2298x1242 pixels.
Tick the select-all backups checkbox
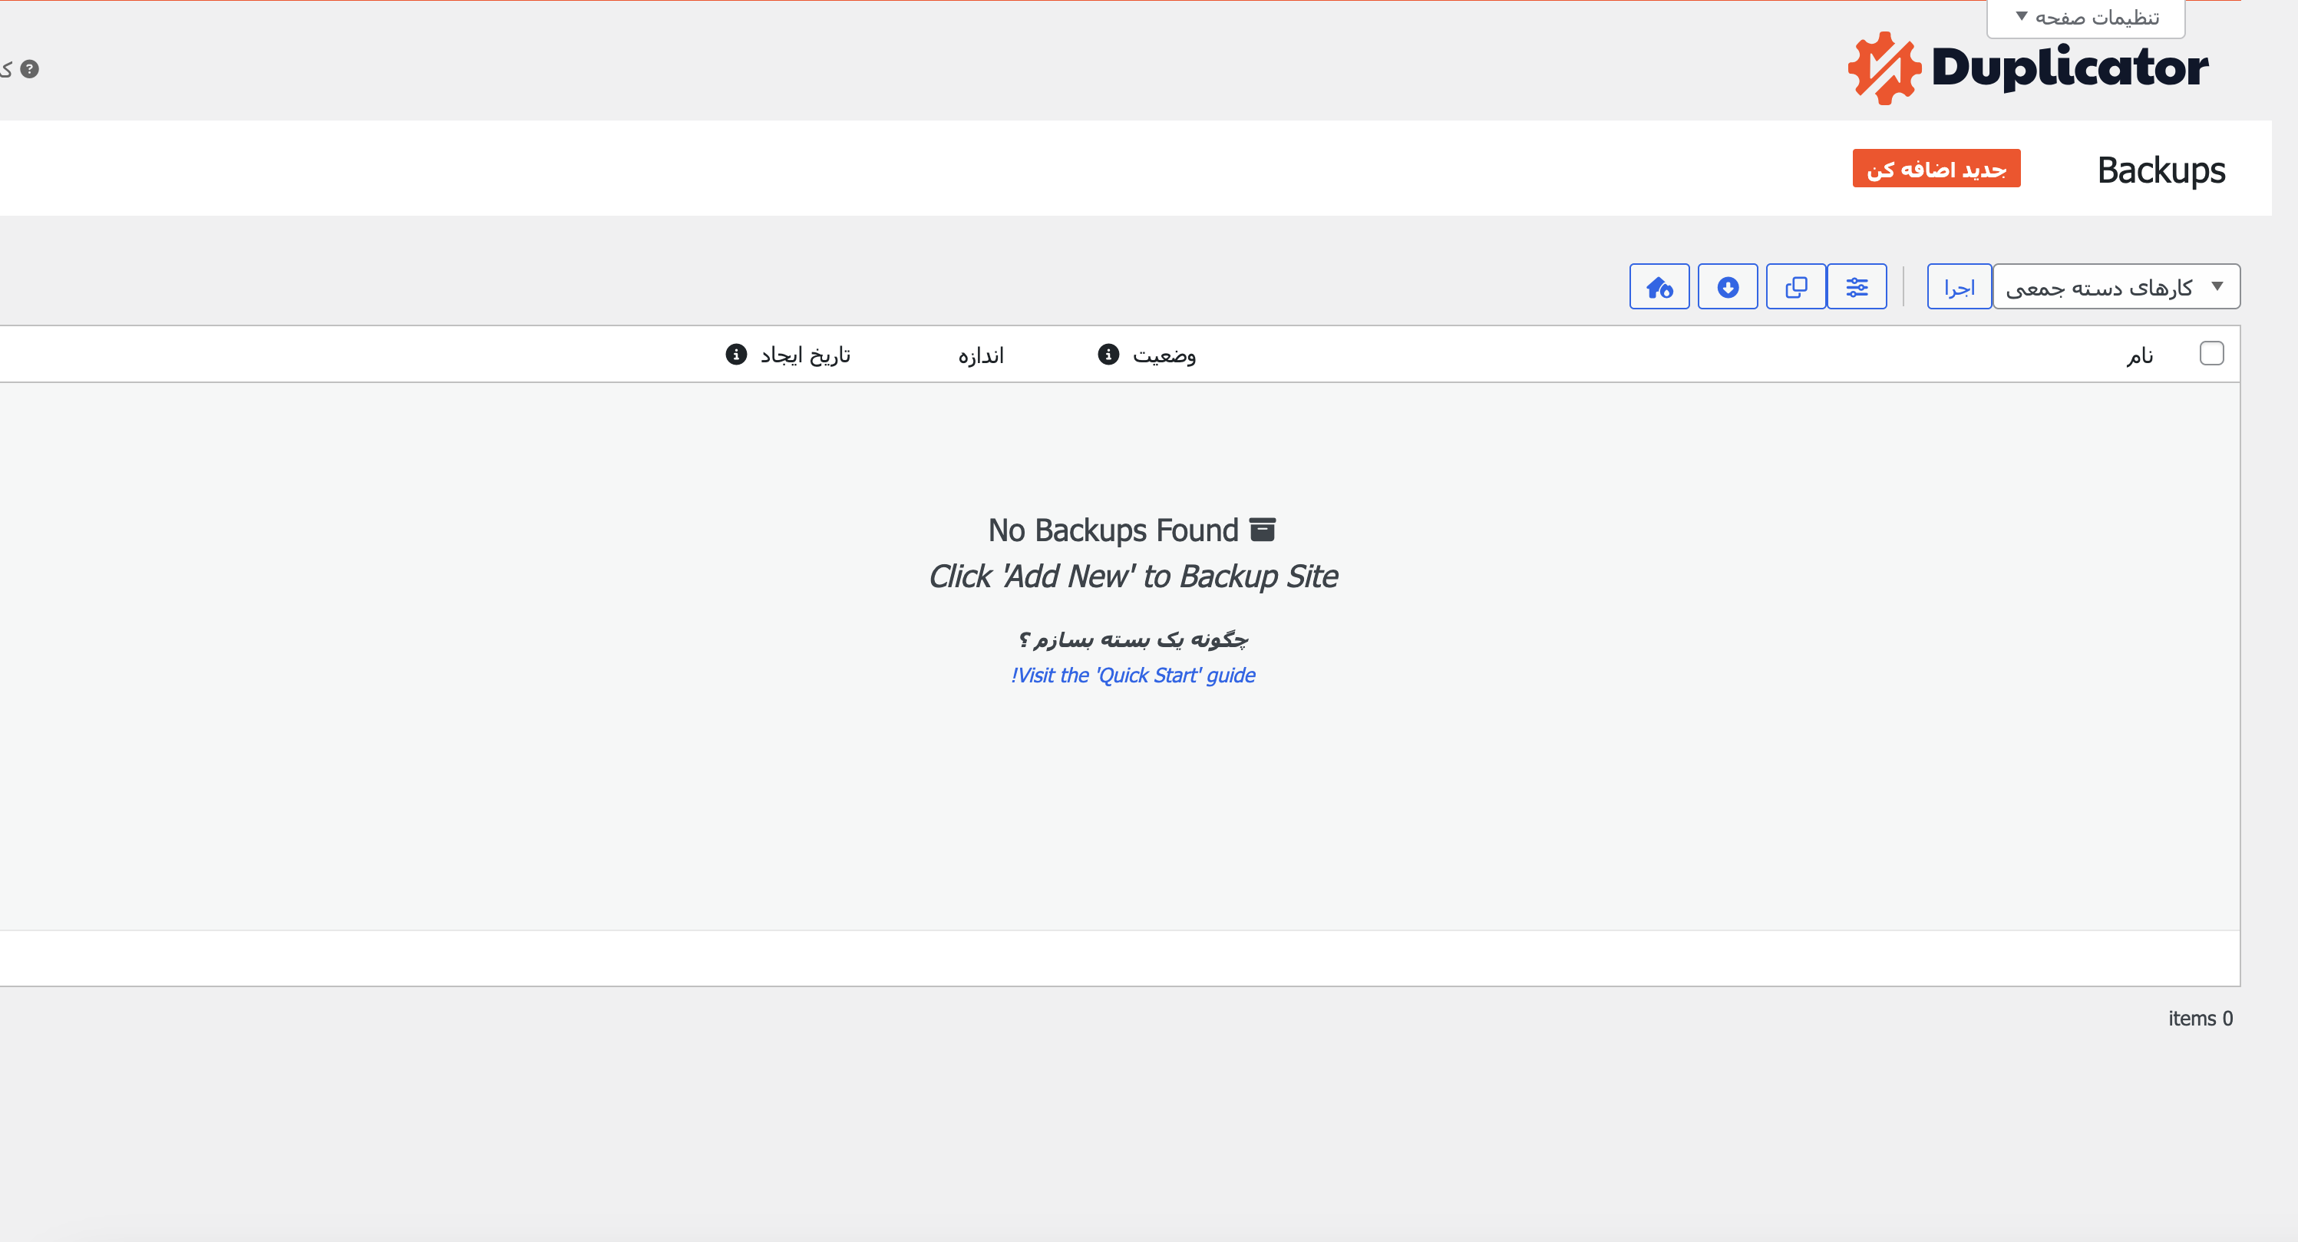[x=2211, y=353]
